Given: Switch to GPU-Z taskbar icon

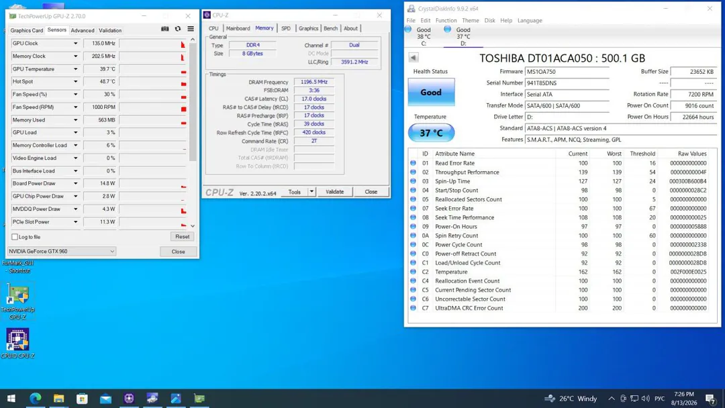Looking at the screenshot, I should click(199, 399).
